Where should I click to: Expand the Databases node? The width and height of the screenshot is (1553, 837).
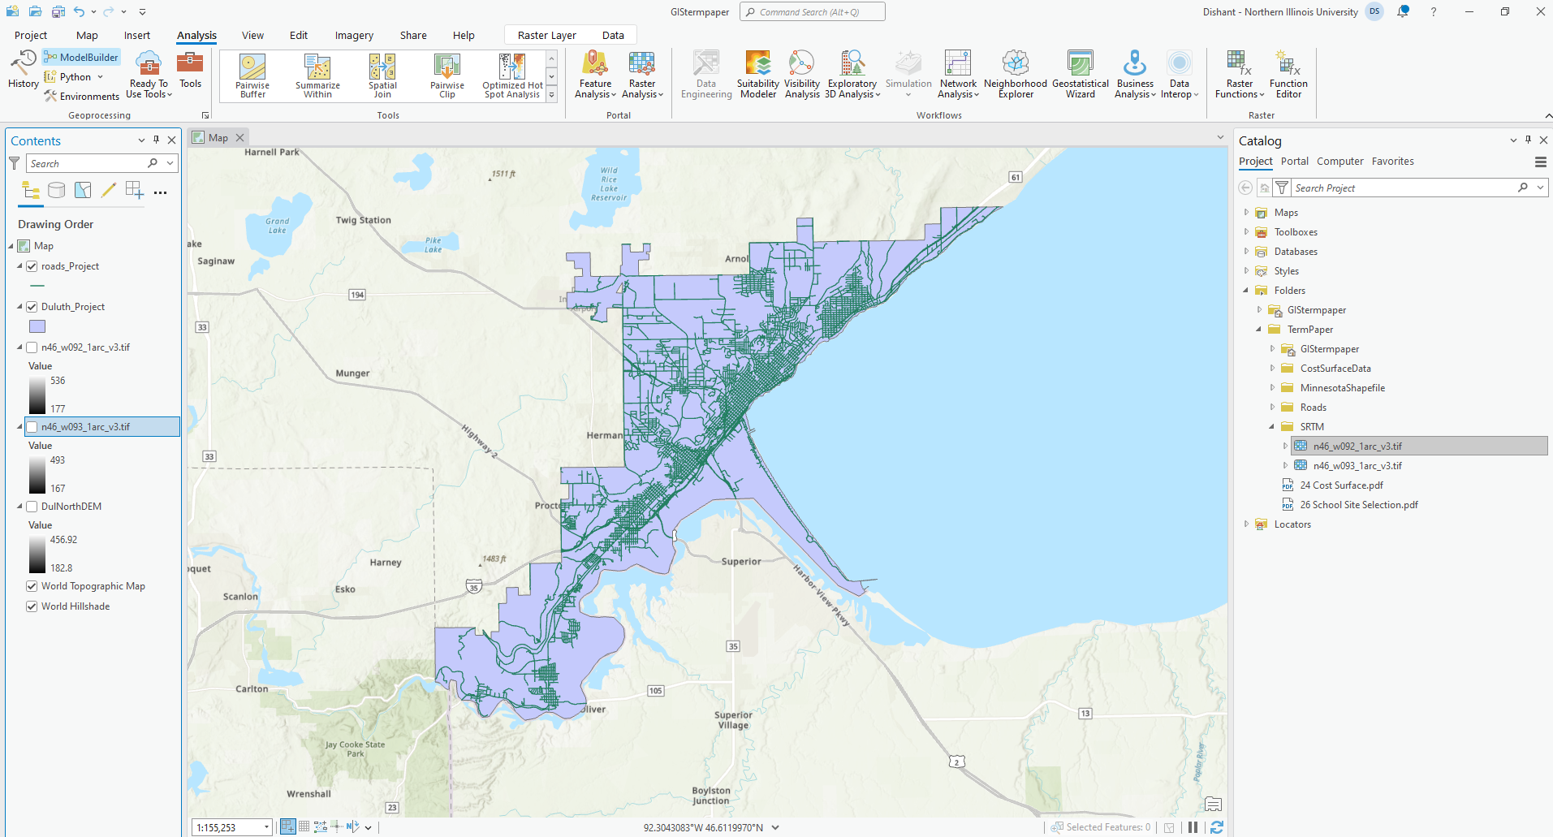click(1246, 252)
